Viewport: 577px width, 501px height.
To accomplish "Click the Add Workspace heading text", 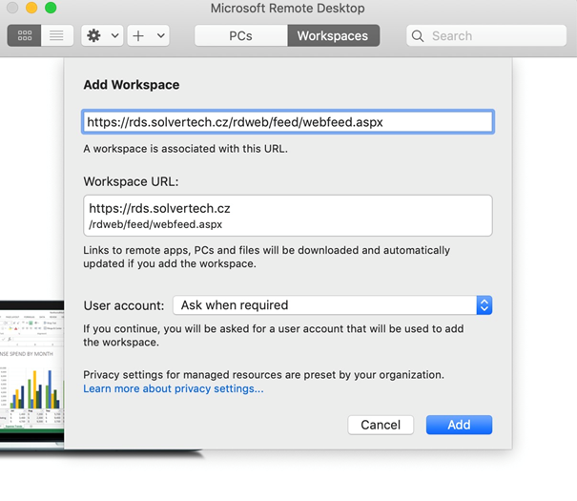I will (132, 85).
